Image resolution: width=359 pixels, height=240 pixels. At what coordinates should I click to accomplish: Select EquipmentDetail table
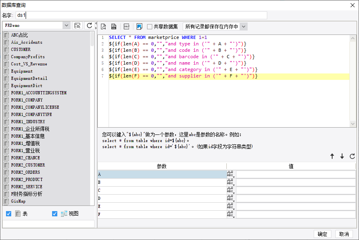coord(29,79)
